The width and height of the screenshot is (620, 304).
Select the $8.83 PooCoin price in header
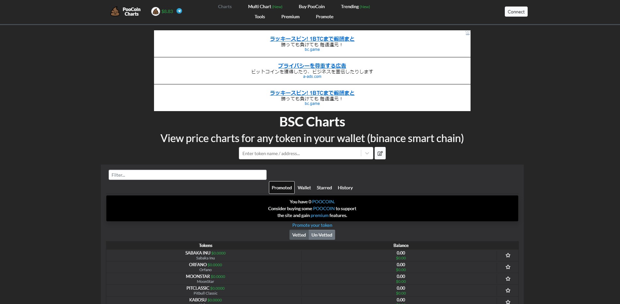tap(167, 11)
